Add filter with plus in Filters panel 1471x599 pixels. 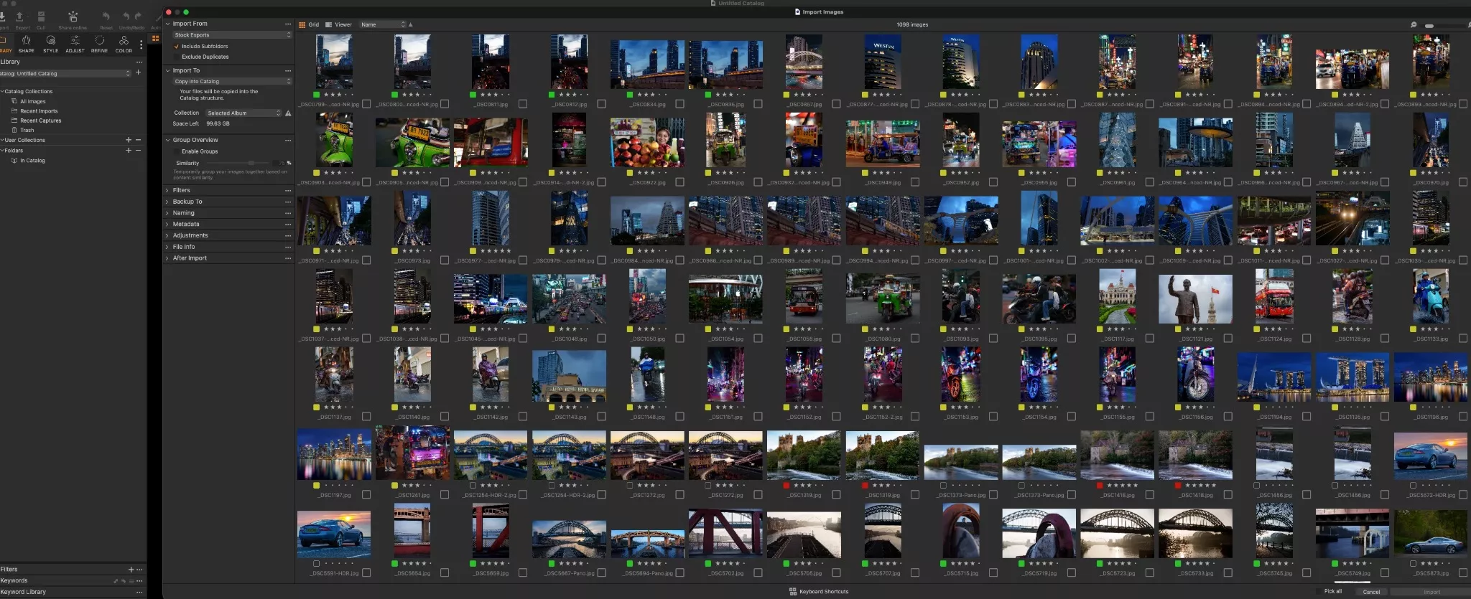131,569
